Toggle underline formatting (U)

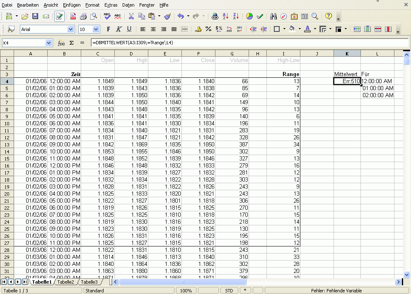(x=129, y=29)
